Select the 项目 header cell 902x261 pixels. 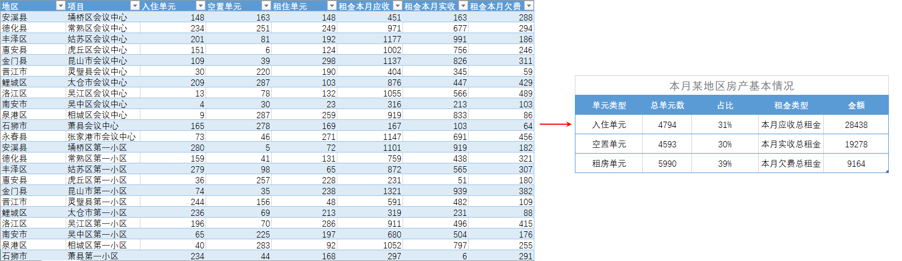pyautogui.click(x=103, y=6)
